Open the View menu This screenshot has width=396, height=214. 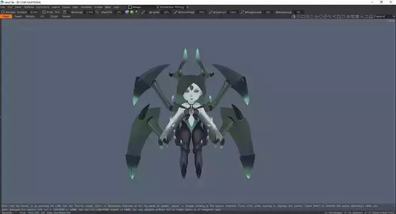tap(18, 7)
